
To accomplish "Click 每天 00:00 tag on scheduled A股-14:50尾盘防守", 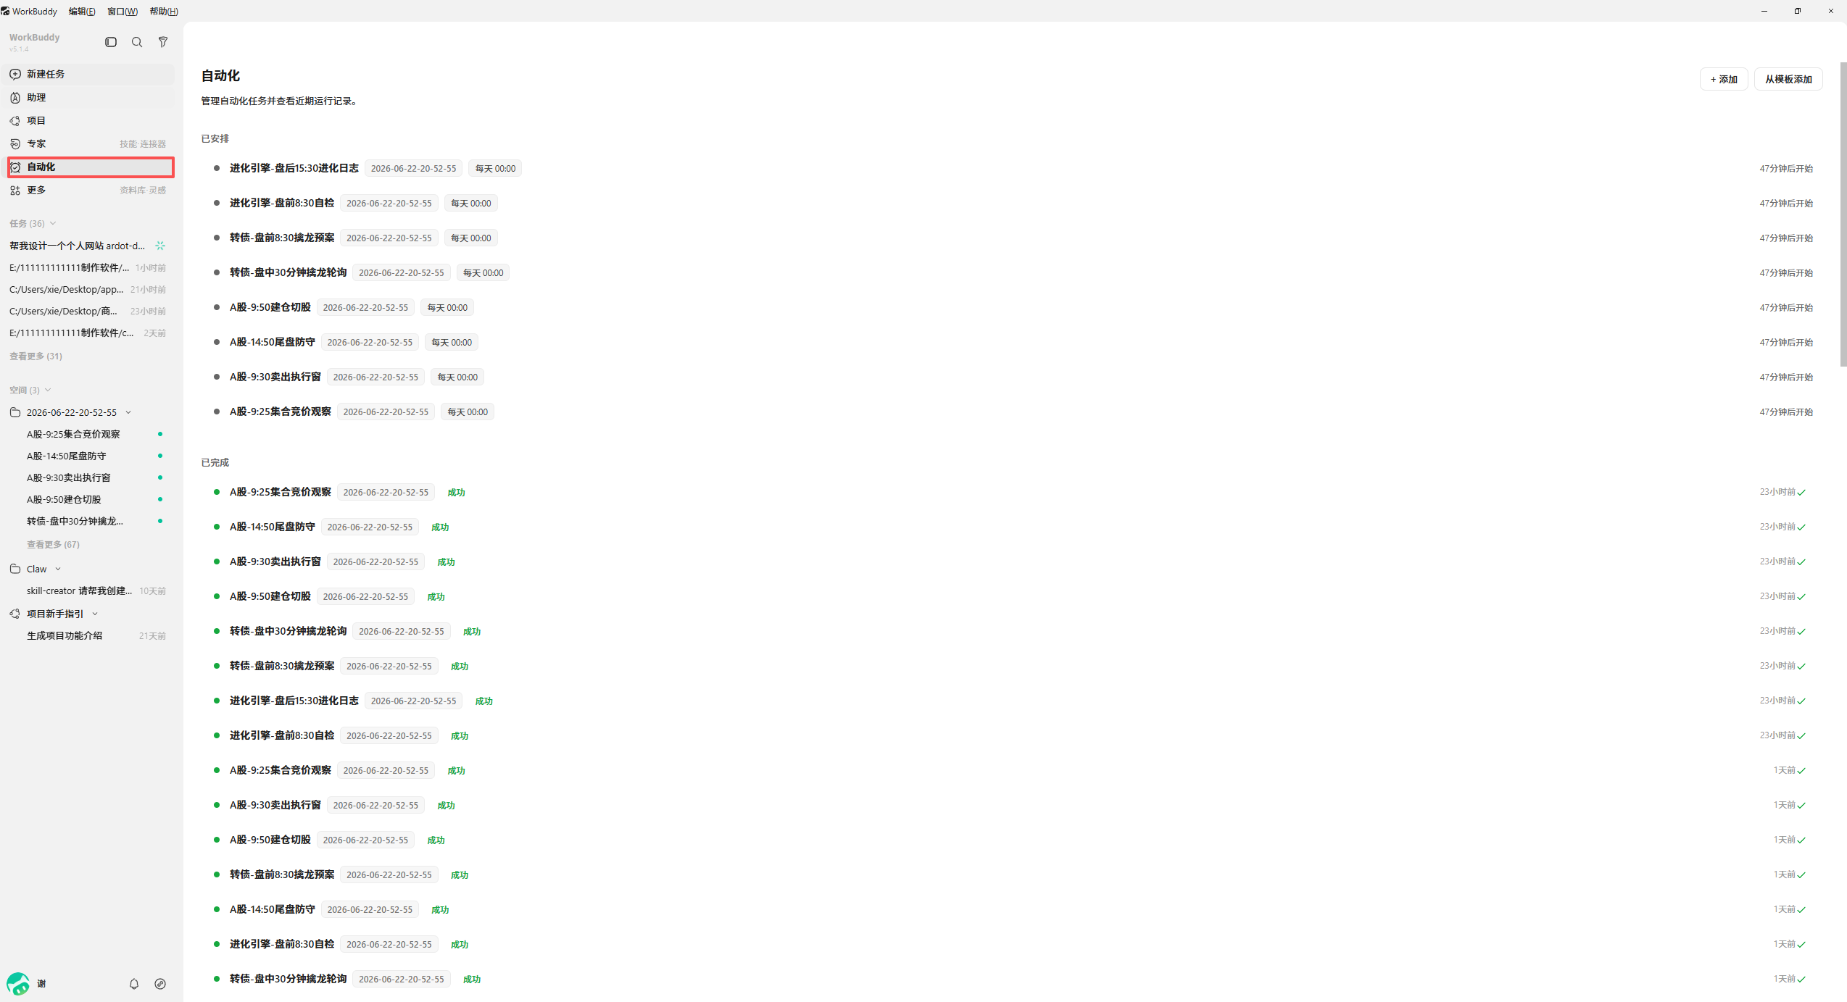I will (452, 342).
